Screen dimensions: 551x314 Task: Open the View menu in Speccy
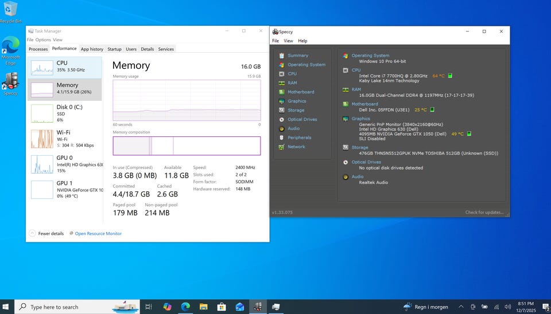pyautogui.click(x=288, y=41)
